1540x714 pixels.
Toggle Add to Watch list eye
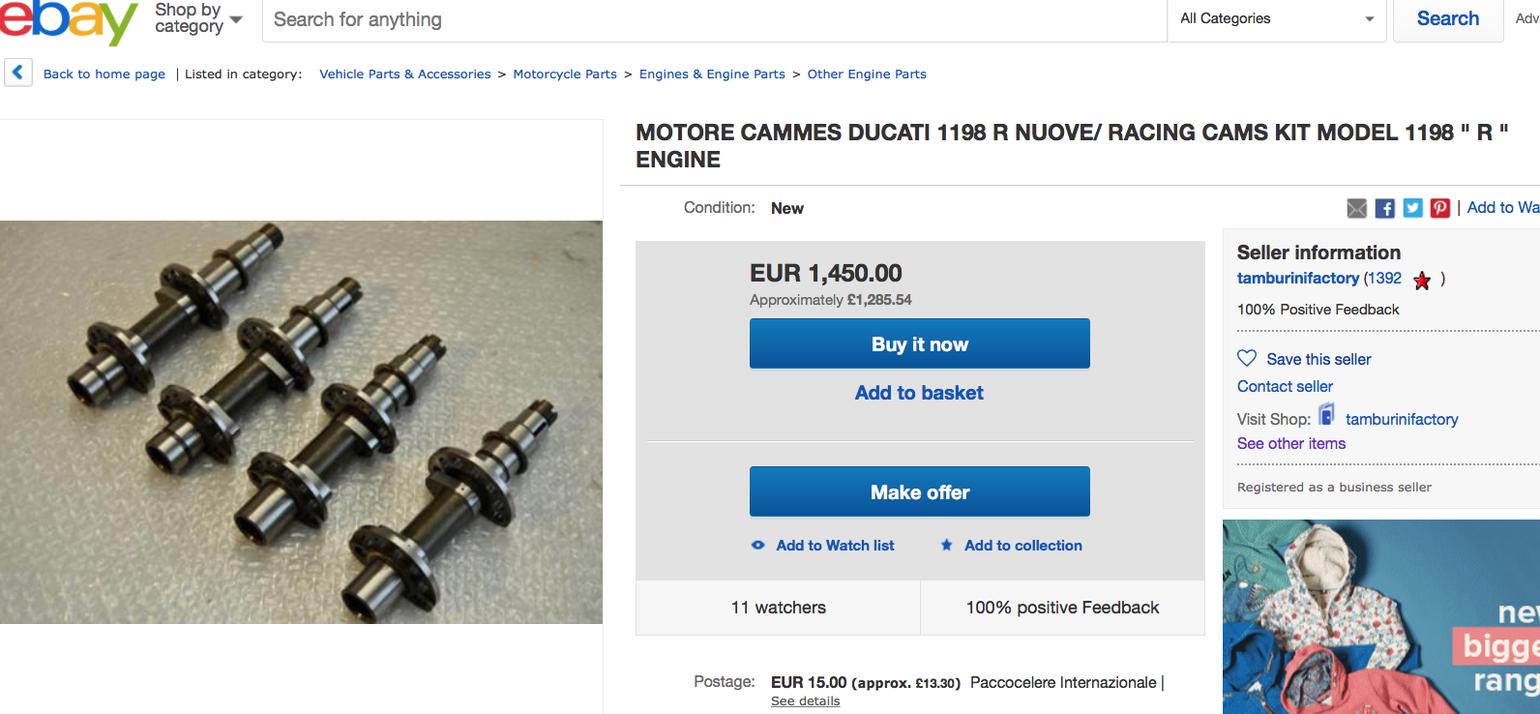[758, 546]
